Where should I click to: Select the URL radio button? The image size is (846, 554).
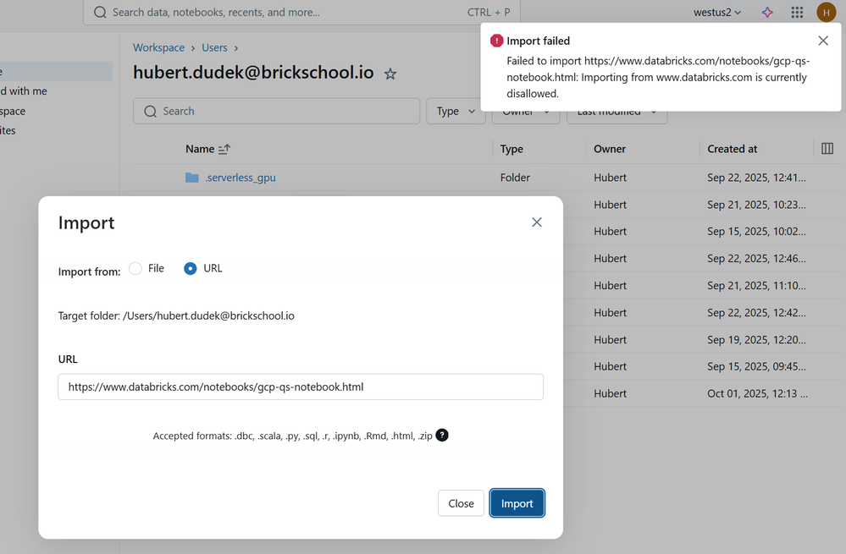[191, 269]
